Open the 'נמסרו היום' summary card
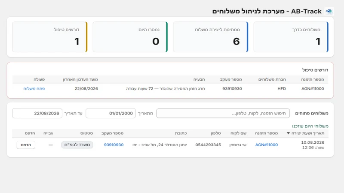Screen dimensions: 344x193 click(130, 37)
